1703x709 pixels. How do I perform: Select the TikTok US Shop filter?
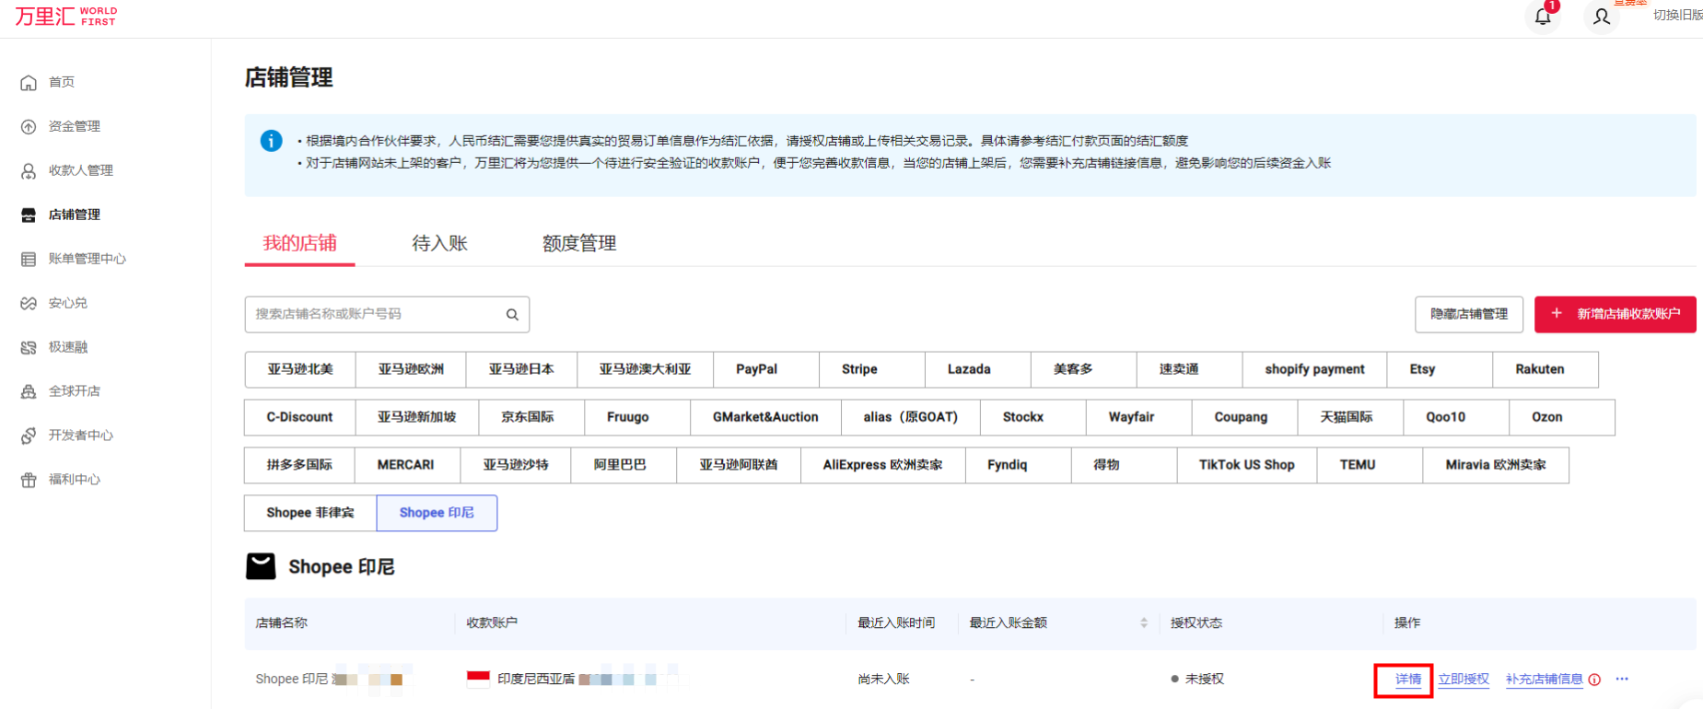[x=1246, y=465]
